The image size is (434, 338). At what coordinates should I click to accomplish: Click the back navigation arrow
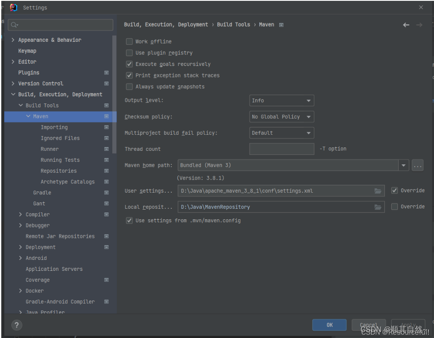click(406, 25)
